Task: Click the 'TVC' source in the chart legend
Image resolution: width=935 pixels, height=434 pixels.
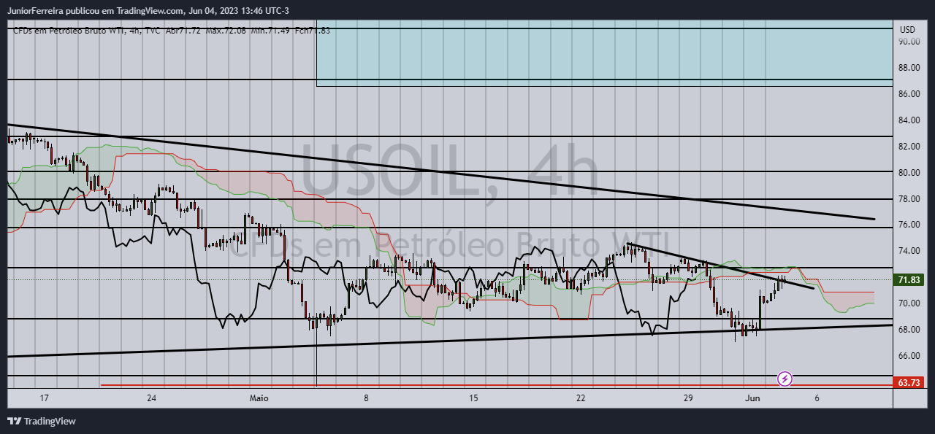Action: [x=152, y=31]
